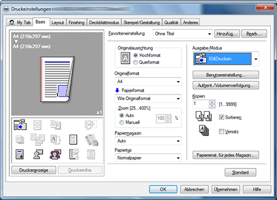
Task: Click the document with clock stamp icon
Action: [x=74, y=154]
